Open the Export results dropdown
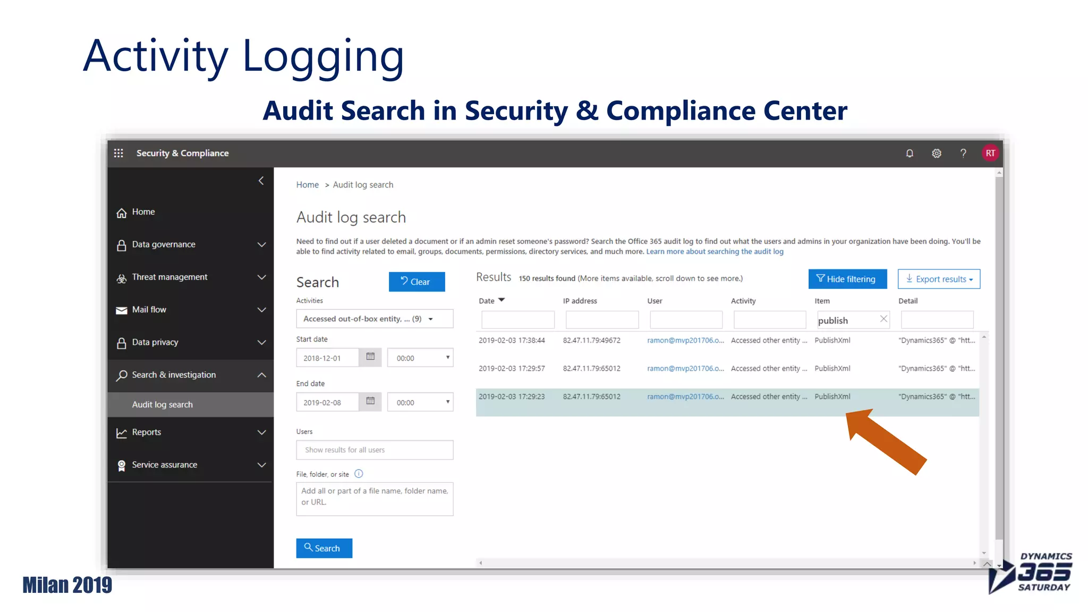This screenshot has height=612, width=1088. 939,279
